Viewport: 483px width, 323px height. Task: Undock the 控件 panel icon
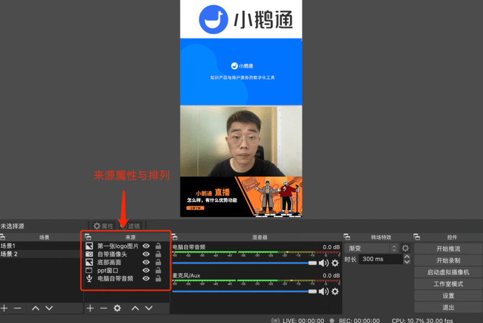(417, 237)
